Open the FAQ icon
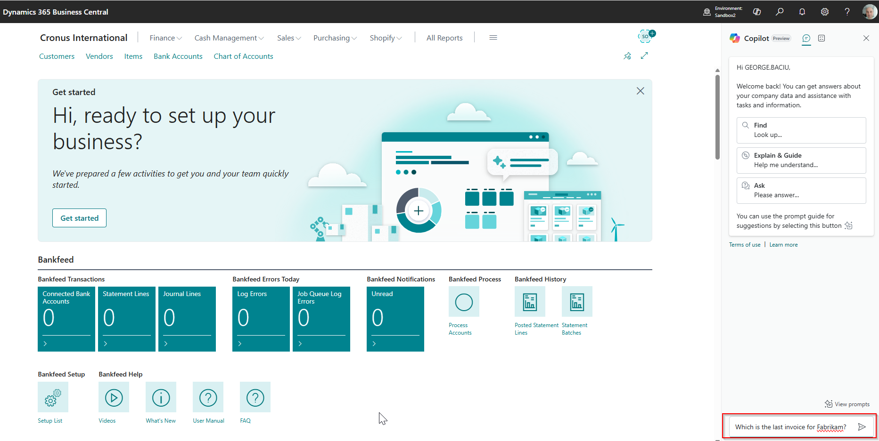879x441 pixels. (x=255, y=397)
